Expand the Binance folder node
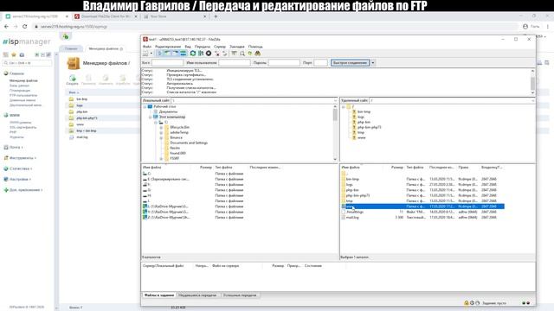The width and height of the screenshot is (554, 311). tap(161, 138)
